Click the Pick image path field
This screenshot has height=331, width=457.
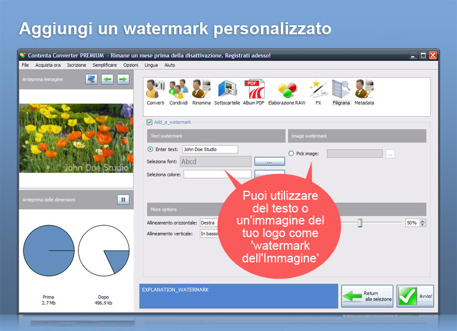[x=355, y=153]
